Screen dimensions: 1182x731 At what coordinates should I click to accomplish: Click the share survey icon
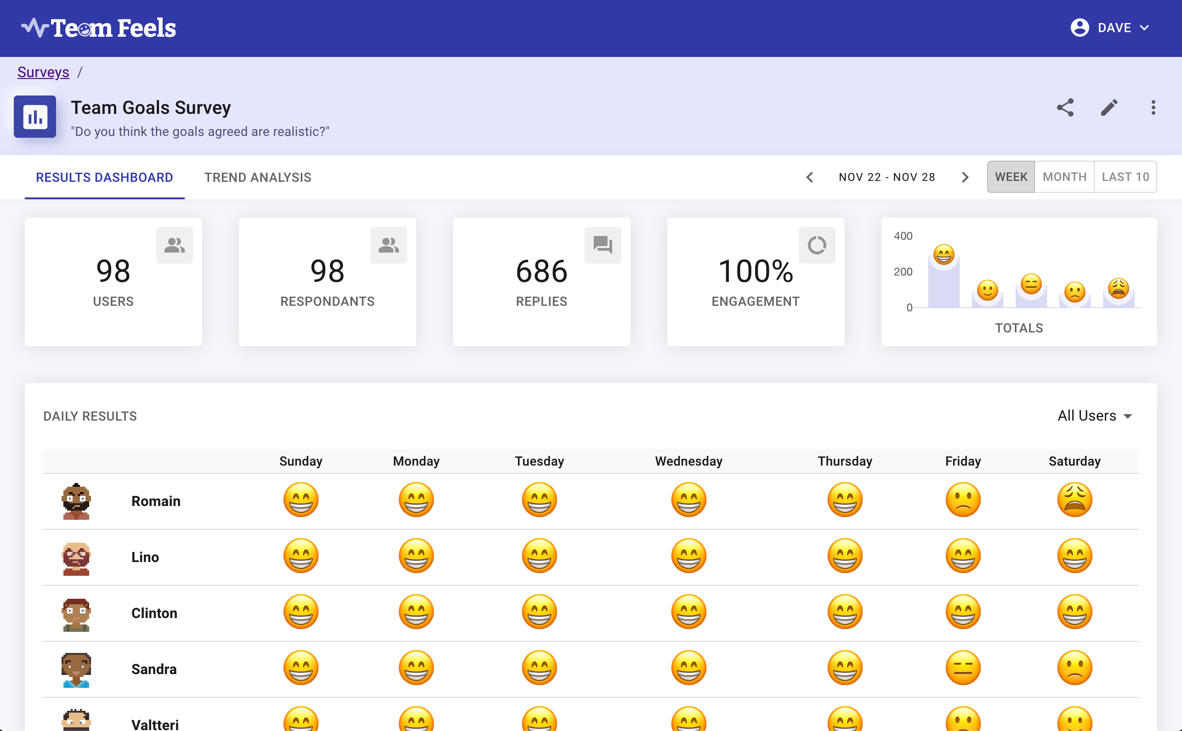(1065, 107)
